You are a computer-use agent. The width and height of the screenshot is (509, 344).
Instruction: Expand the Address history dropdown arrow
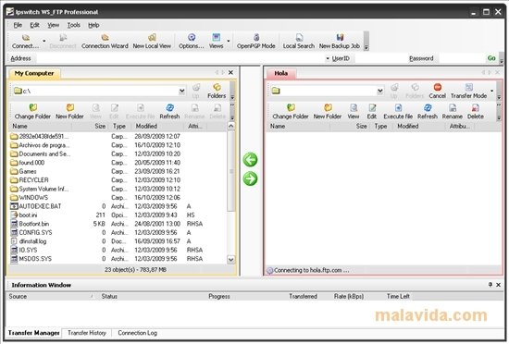pos(328,58)
